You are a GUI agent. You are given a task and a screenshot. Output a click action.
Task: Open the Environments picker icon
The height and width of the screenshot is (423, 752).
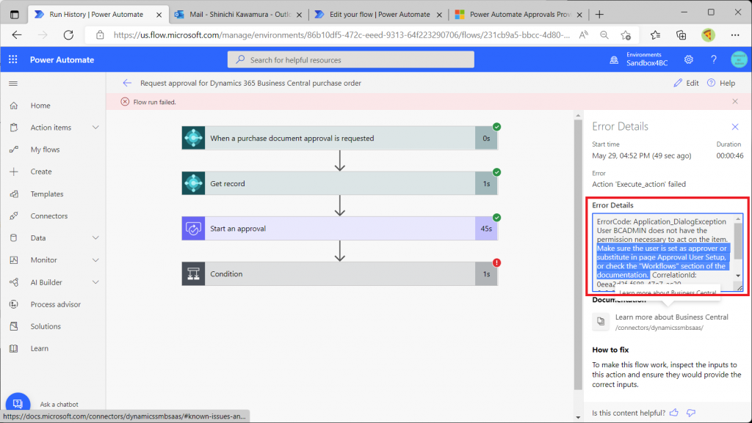pyautogui.click(x=614, y=60)
